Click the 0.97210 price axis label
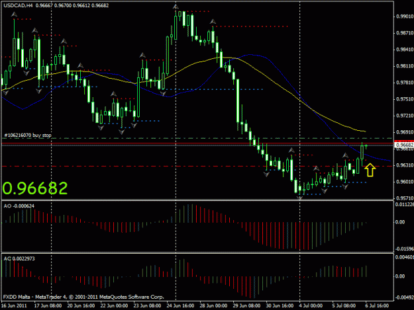Screen dimensions: 414x310 tap(405, 116)
